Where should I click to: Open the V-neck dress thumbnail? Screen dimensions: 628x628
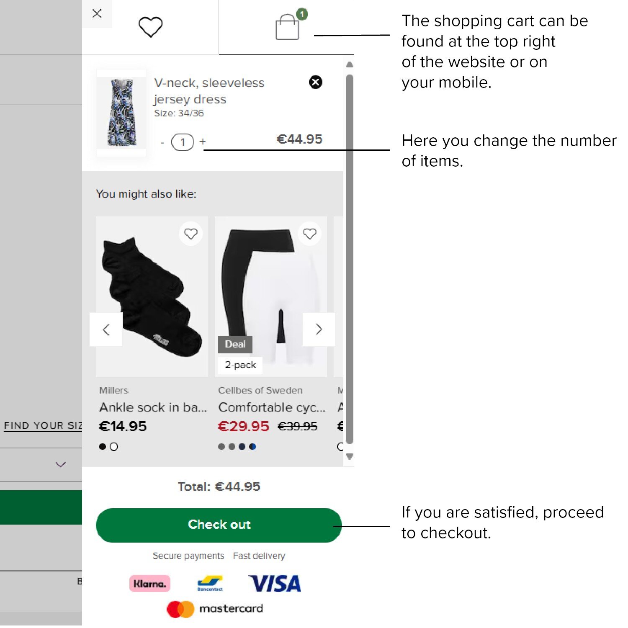point(121,113)
